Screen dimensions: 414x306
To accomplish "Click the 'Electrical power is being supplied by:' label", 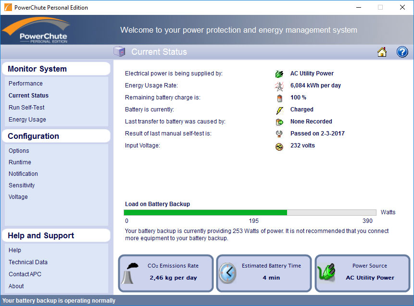I will tap(174, 73).
